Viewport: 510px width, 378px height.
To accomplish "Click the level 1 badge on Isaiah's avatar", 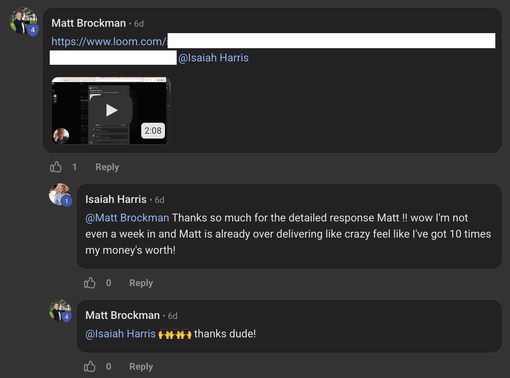I will pos(67,201).
